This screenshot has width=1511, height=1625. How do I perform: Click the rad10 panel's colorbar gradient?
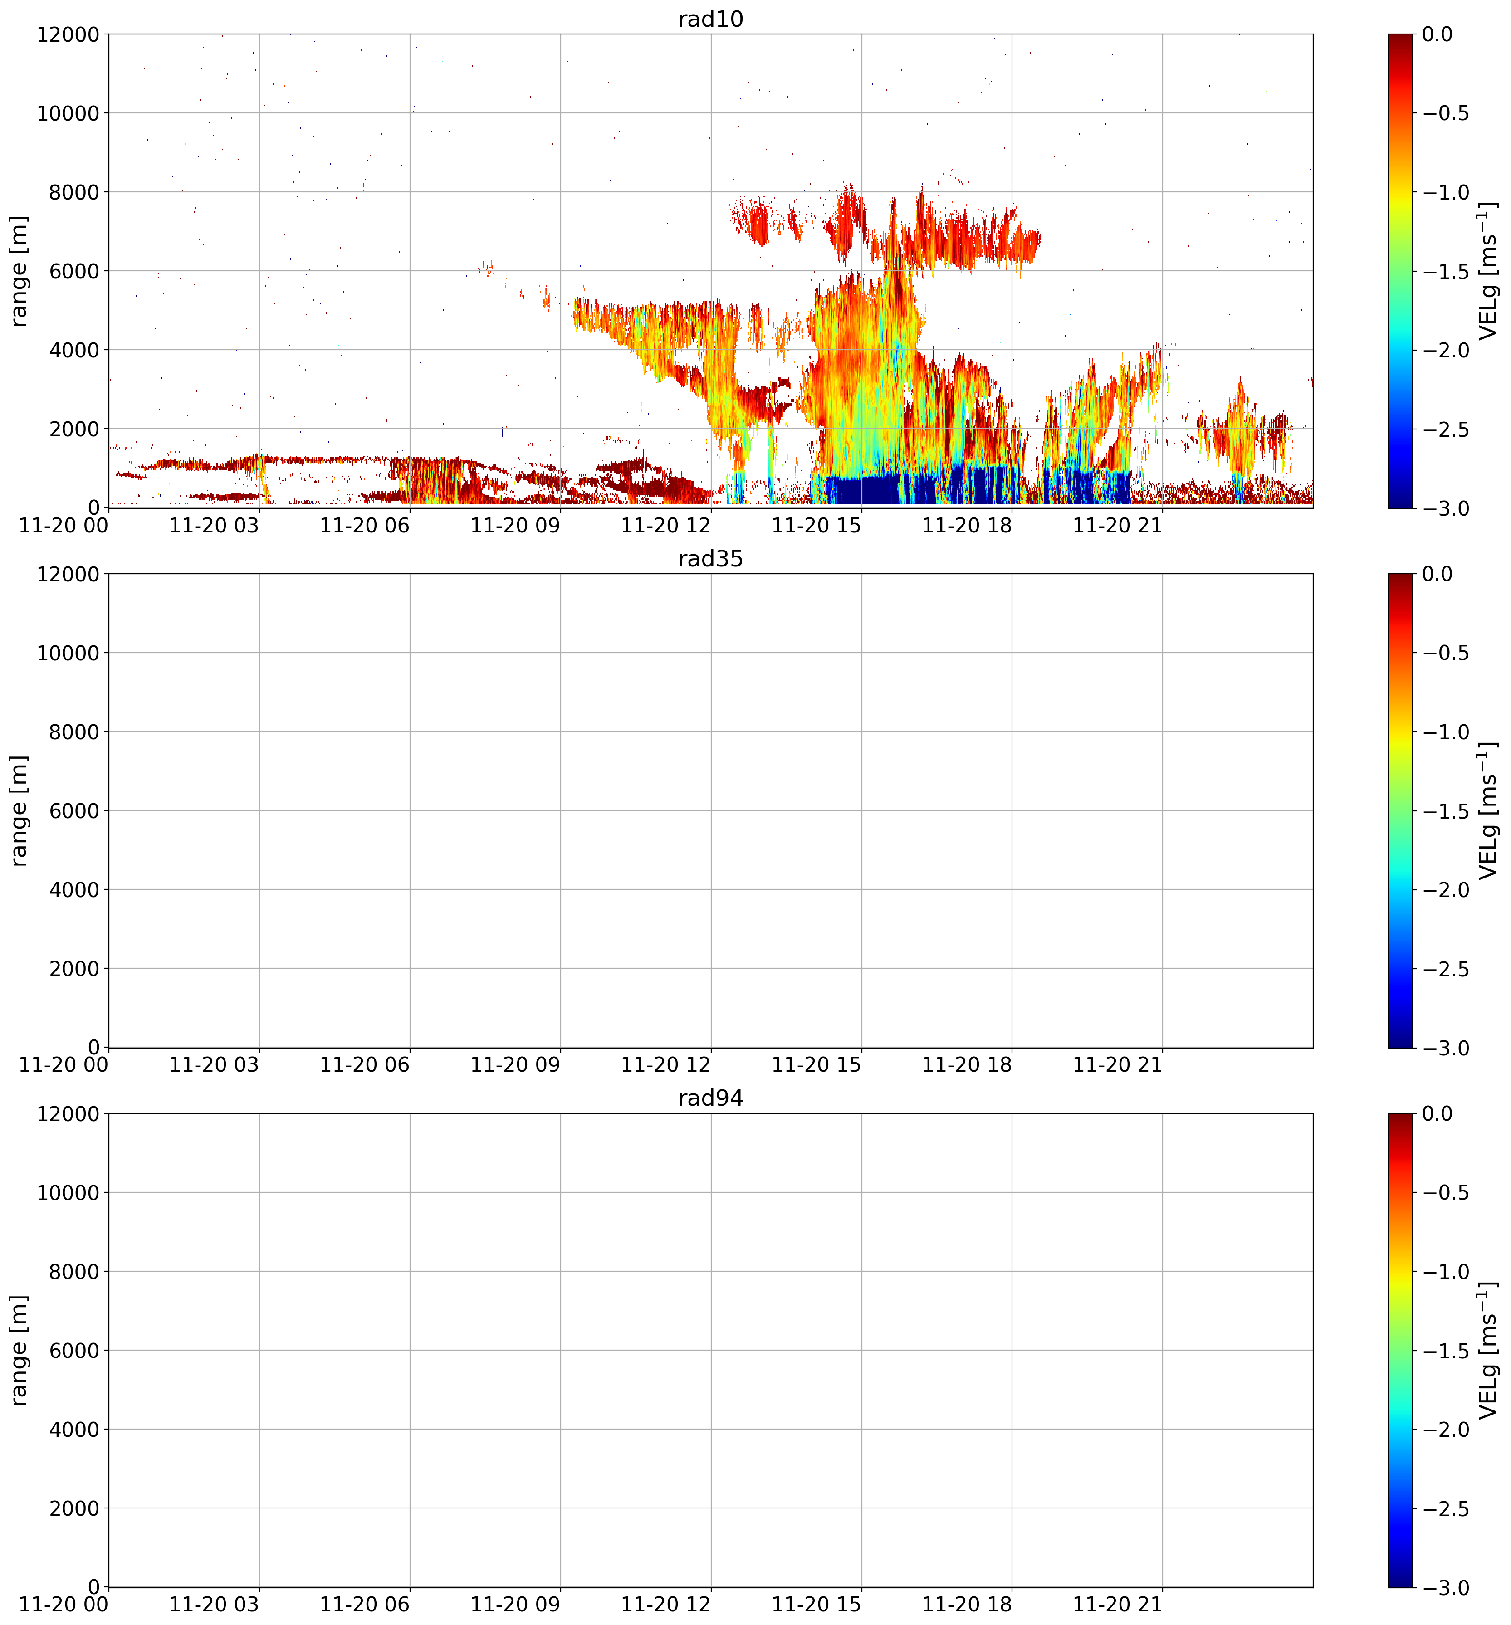1400,271
